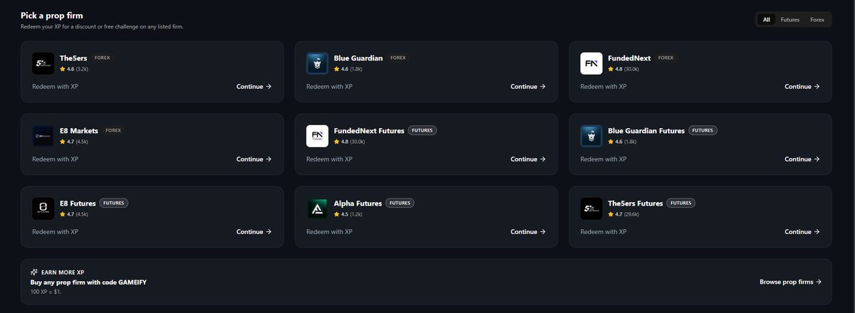Click 'Redeem with XP' in Alpha Futures card
This screenshot has height=313, width=855.
(x=329, y=232)
